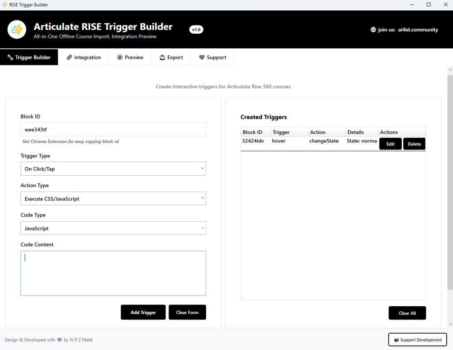Click the Clear All triggers button
This screenshot has height=350, width=453.
[407, 313]
